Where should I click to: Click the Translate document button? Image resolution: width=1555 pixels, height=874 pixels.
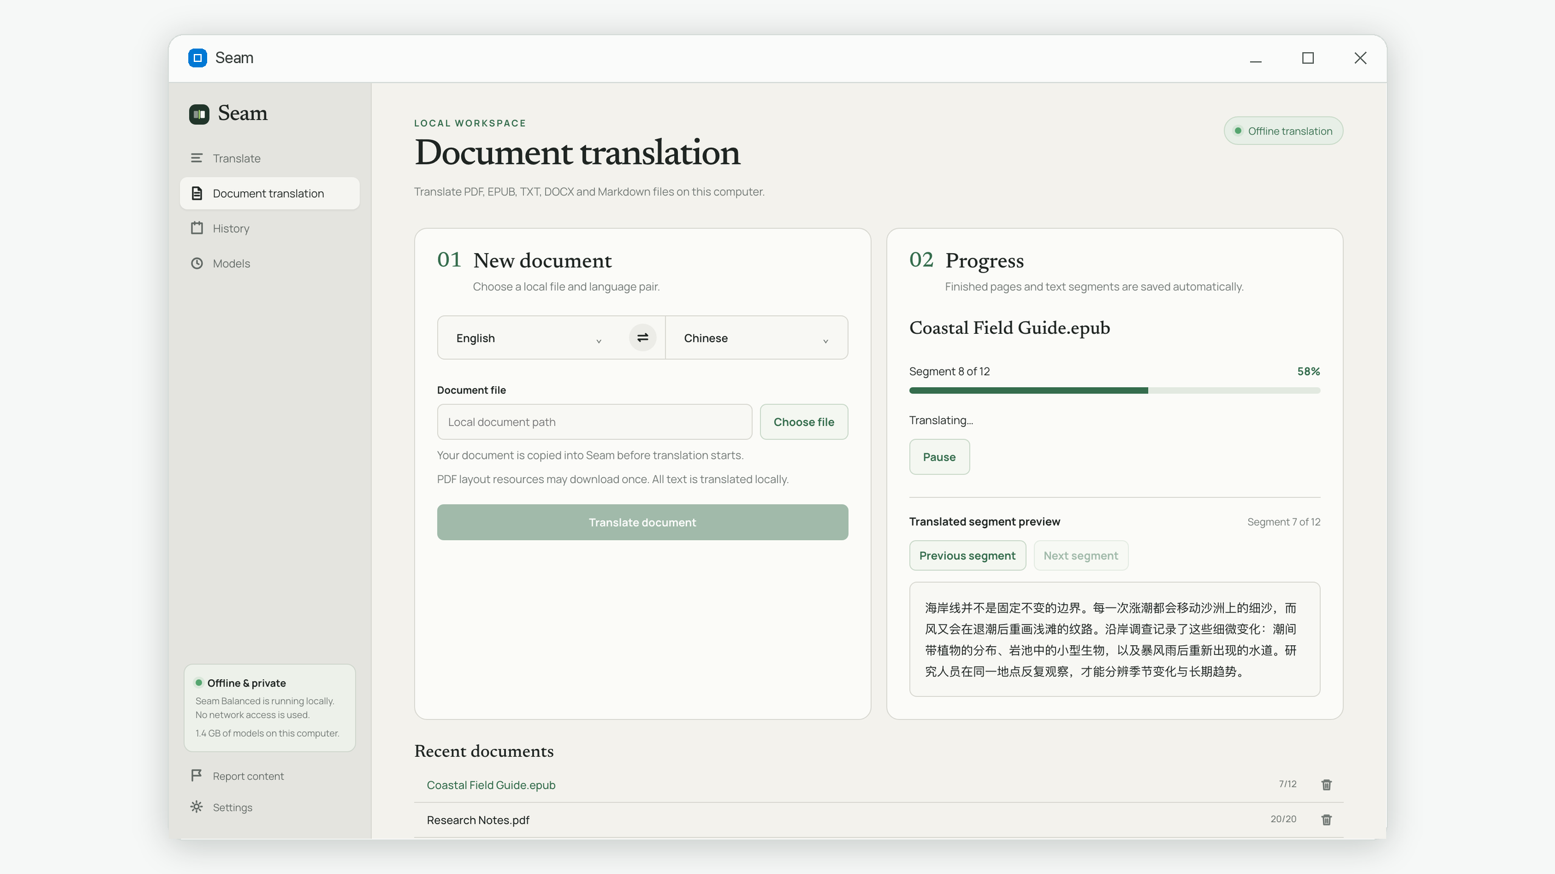coord(643,522)
